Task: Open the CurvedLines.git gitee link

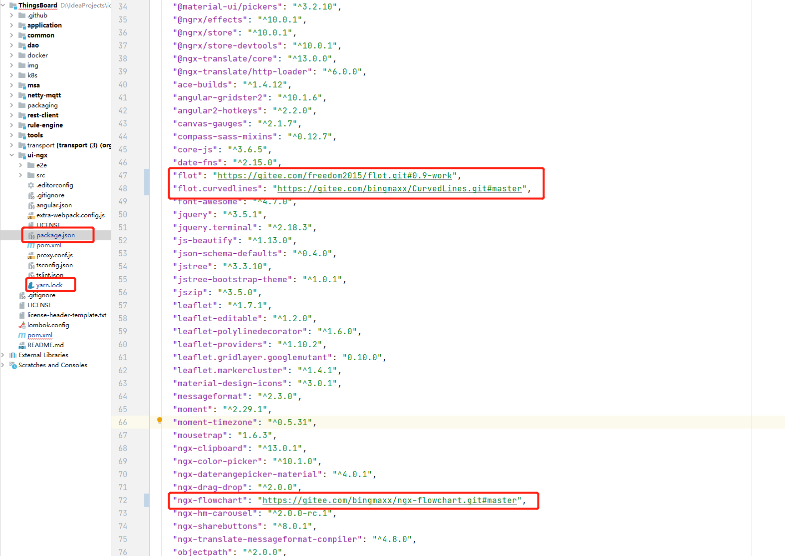Action: (x=399, y=188)
